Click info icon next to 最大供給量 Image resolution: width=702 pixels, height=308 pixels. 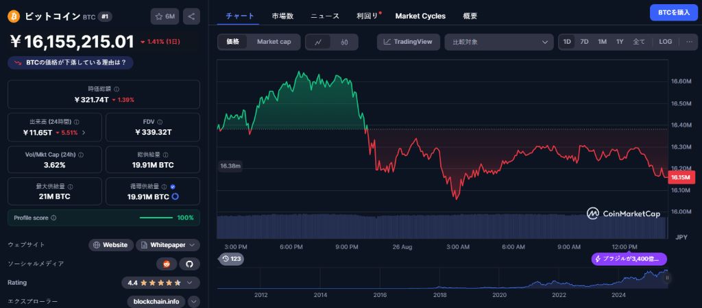[71, 187]
